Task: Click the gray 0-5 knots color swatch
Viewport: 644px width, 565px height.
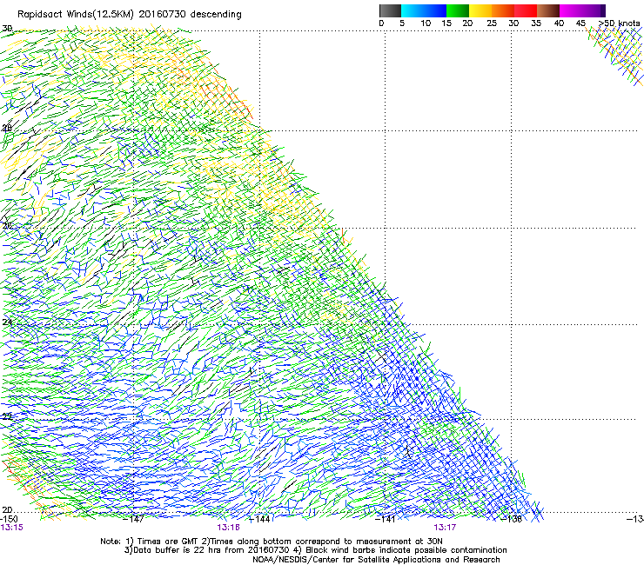Action: point(390,10)
